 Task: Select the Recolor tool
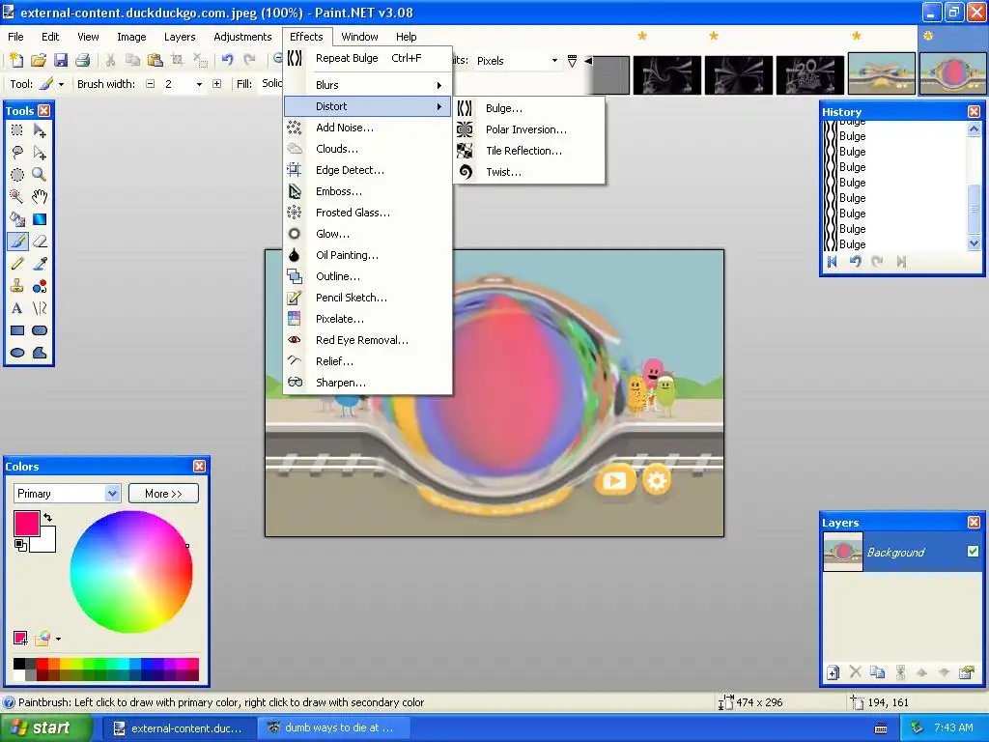click(x=40, y=286)
